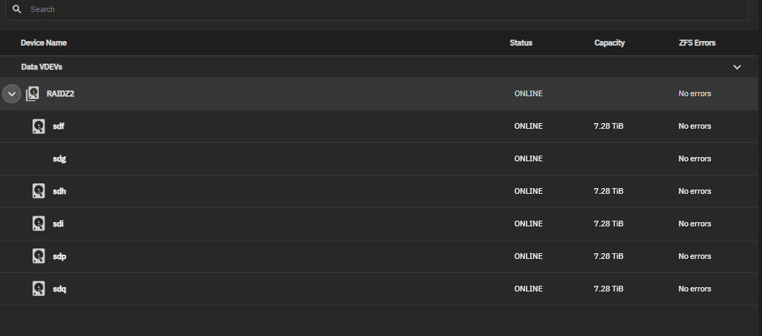Click the RAIDZ2 vdev icon
The image size is (762, 336).
click(33, 93)
